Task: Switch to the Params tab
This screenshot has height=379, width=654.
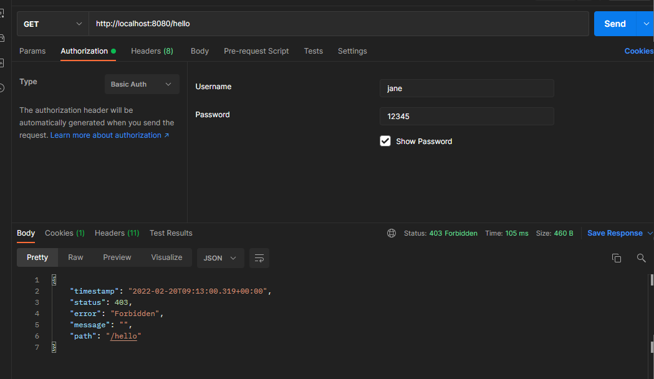Action: (32, 51)
